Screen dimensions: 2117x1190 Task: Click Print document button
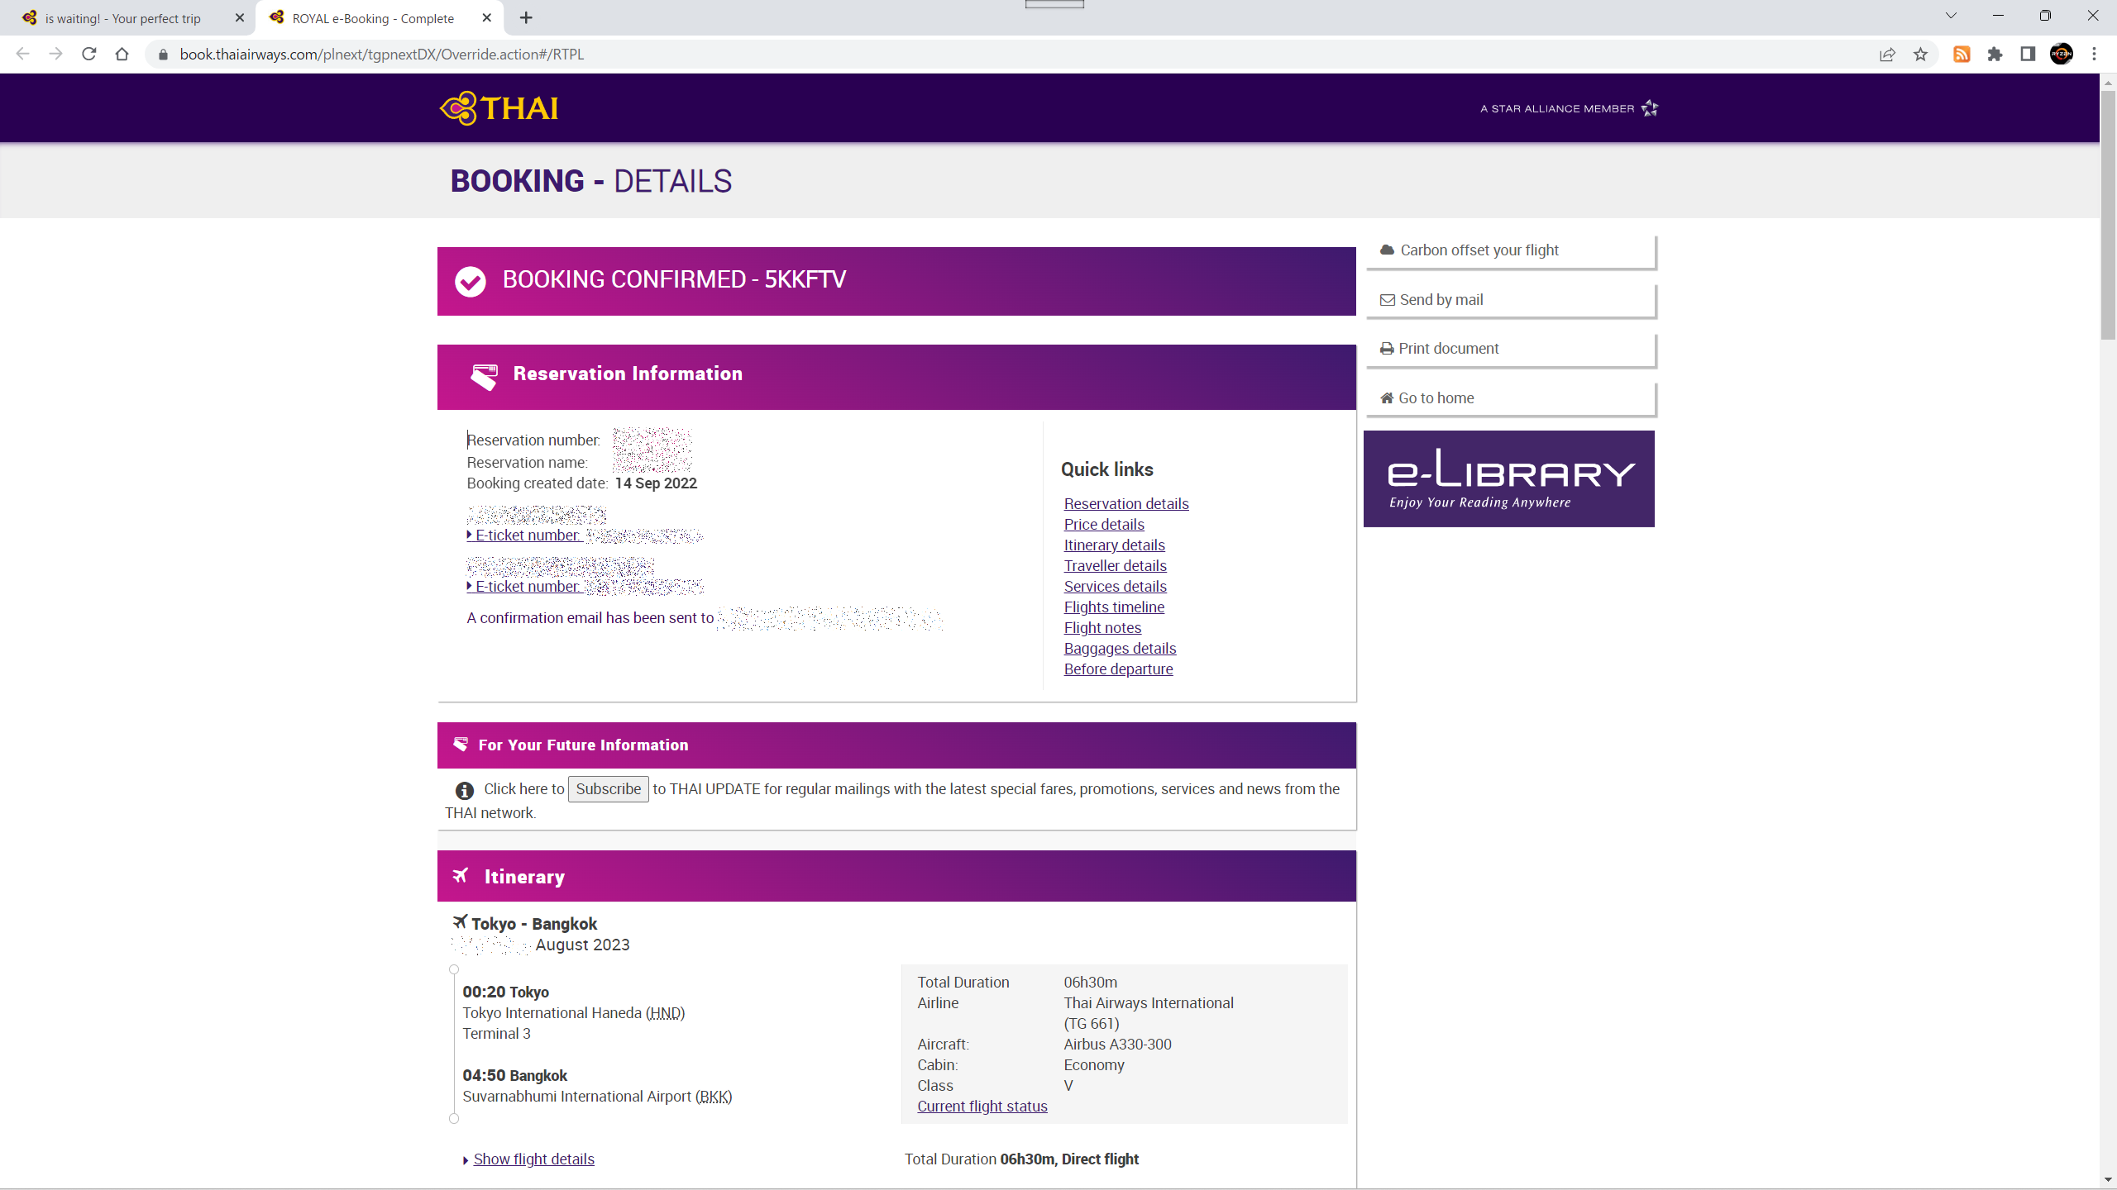tap(1510, 349)
